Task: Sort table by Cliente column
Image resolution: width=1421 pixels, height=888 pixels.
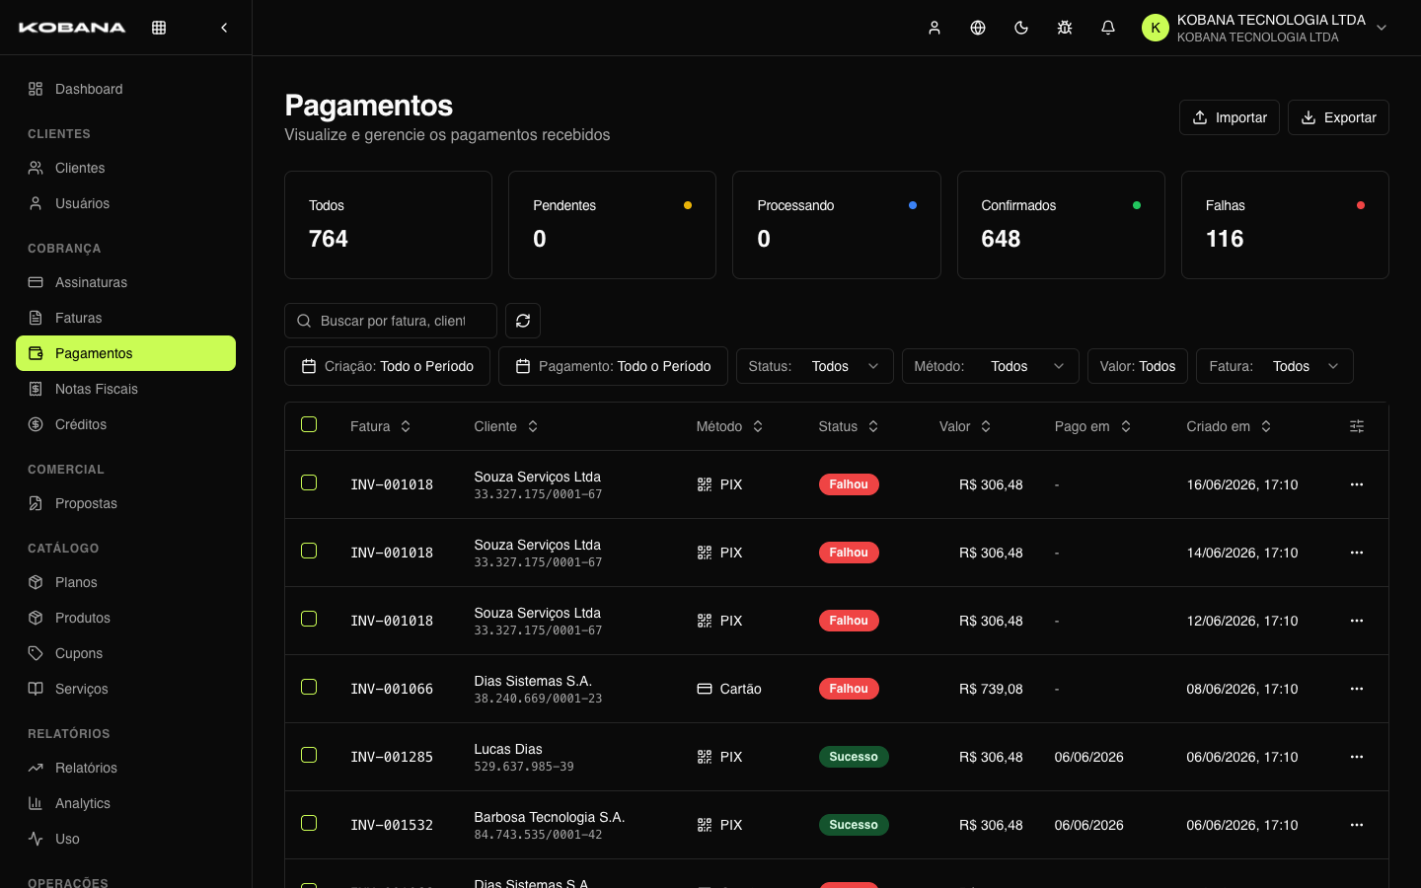Action: tap(506, 426)
